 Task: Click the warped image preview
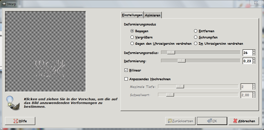tap(45, 51)
